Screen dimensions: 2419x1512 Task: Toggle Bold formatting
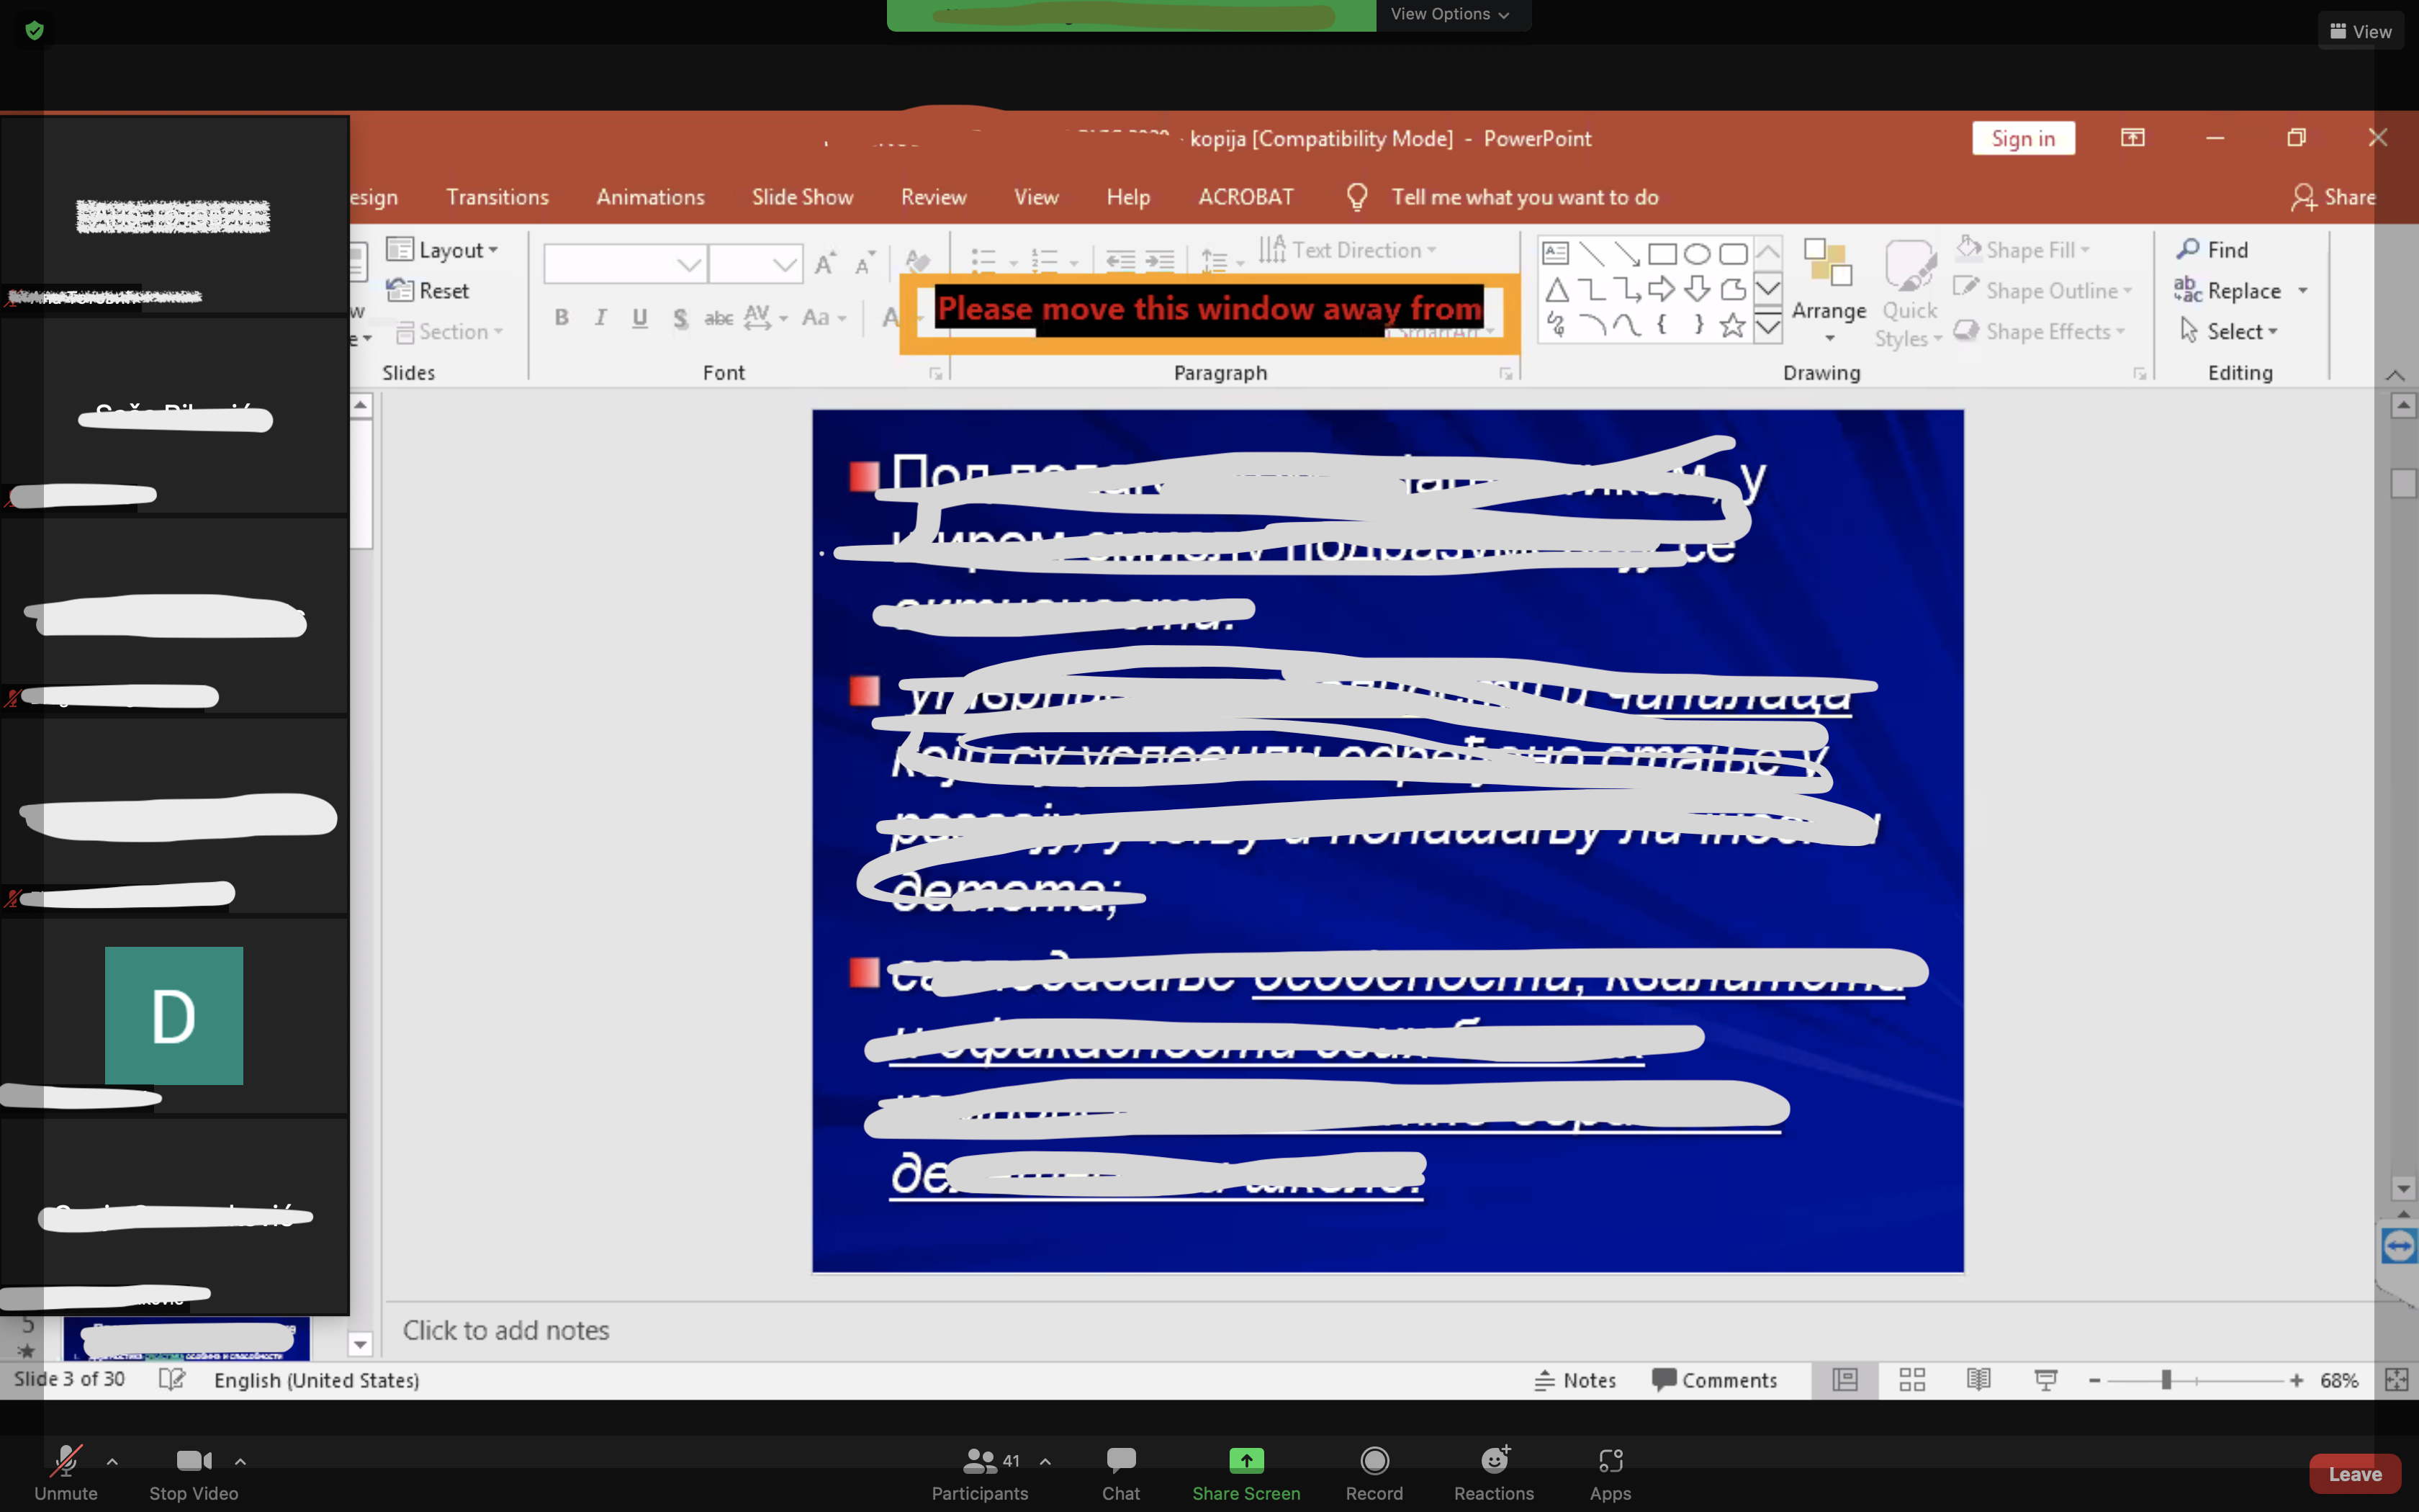tap(562, 317)
